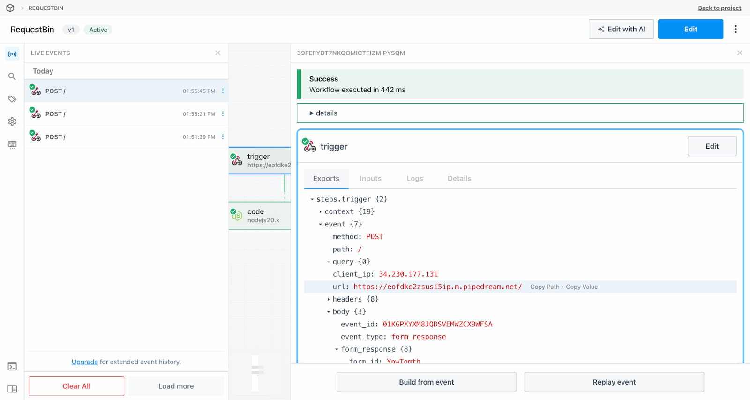Switch to the Logs tab
Screen dimensions: 750x400
click(415, 179)
